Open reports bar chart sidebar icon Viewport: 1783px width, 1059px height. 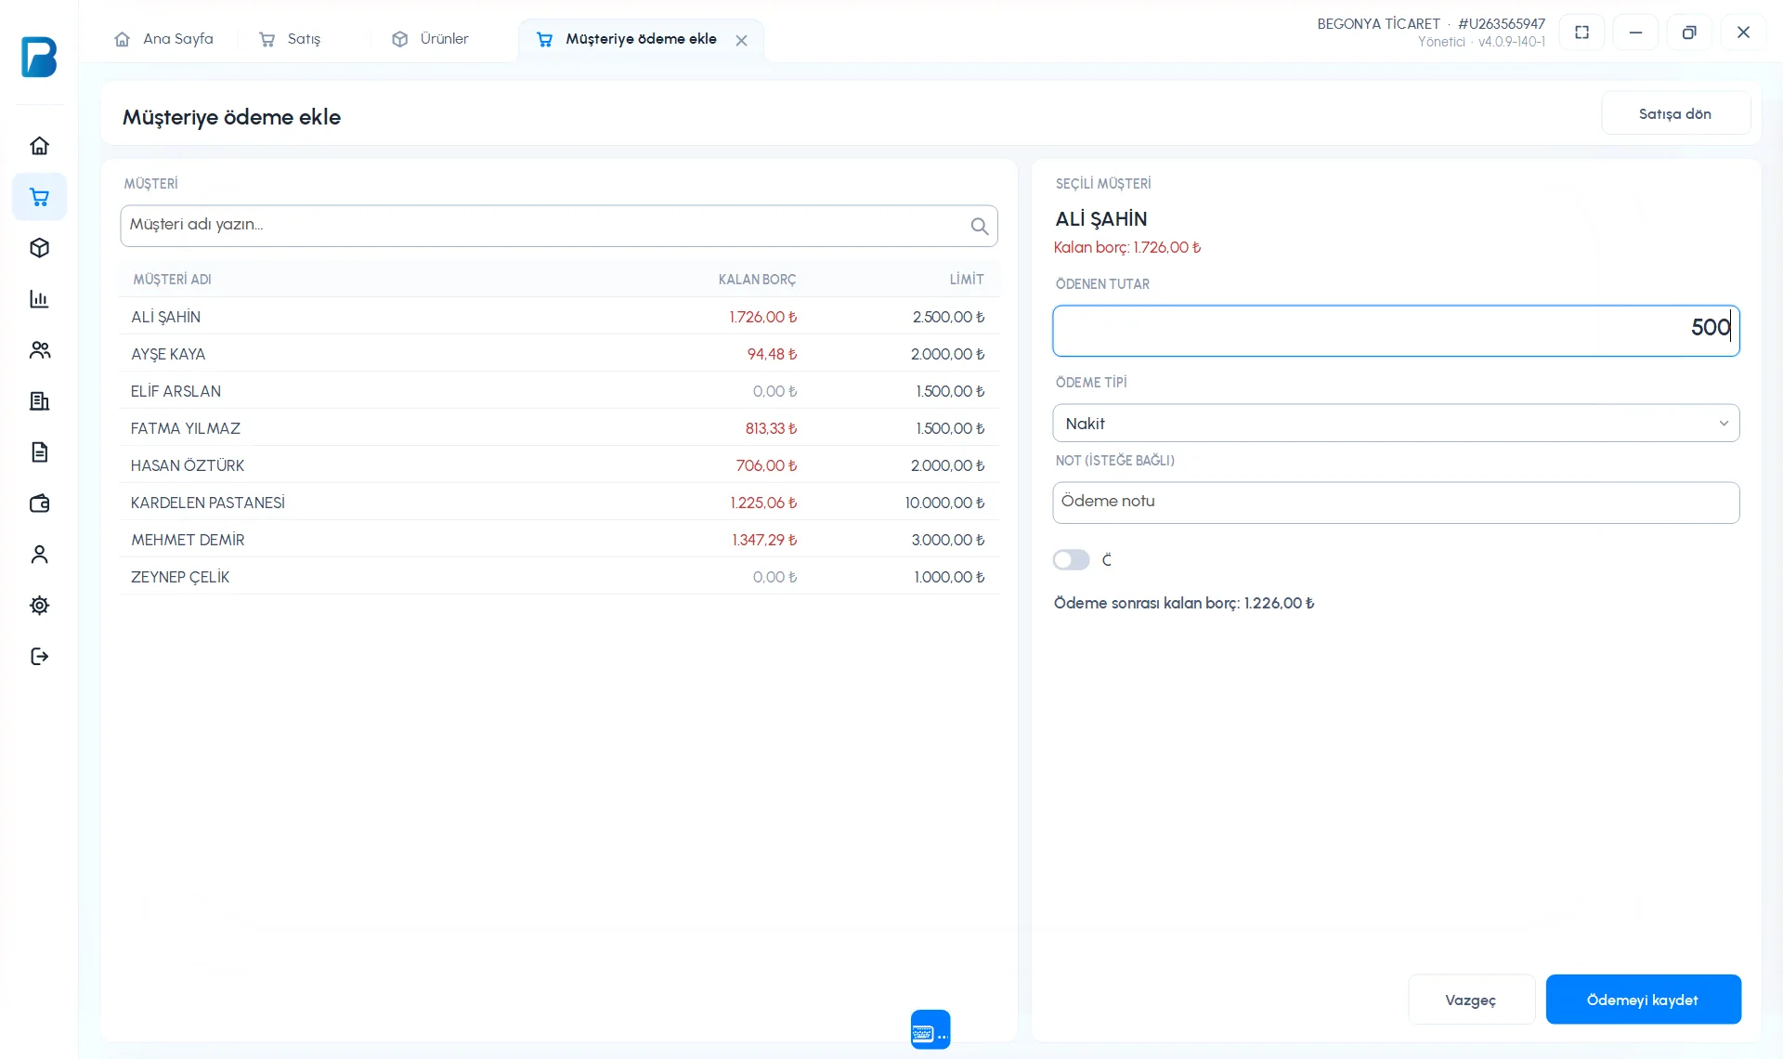pyautogui.click(x=39, y=299)
